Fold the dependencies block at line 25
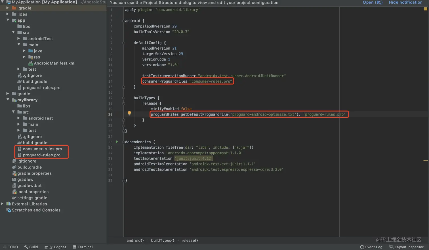This screenshot has width=429, height=250. tap(123, 142)
